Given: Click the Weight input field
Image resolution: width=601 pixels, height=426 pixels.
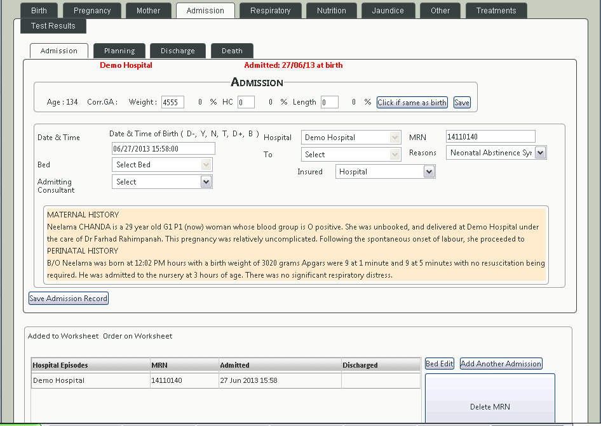Looking at the screenshot, I should point(173,103).
